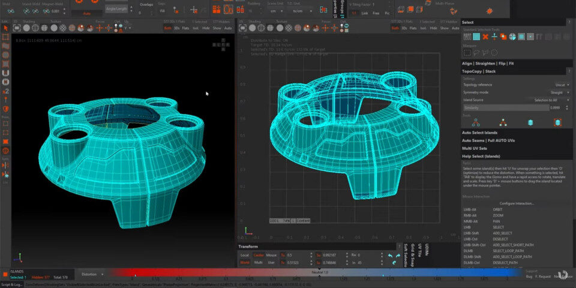Click the orange island square icon at bottom left
Viewport: 576px width, 288px height.
pos(5,274)
